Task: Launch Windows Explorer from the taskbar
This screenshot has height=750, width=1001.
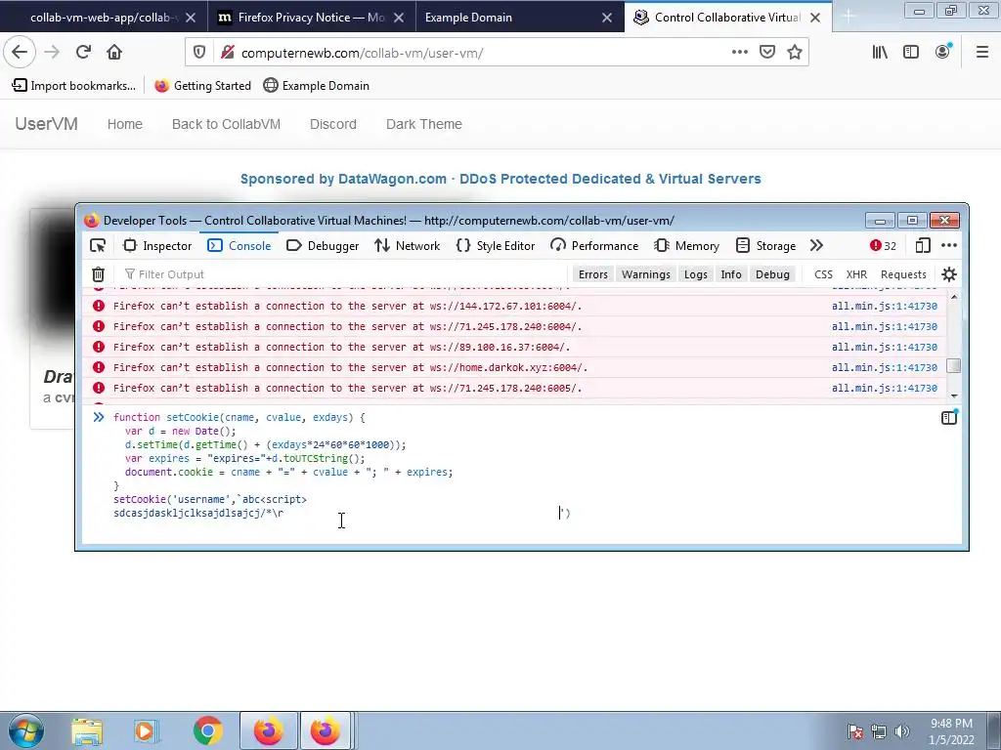Action: [x=86, y=730]
